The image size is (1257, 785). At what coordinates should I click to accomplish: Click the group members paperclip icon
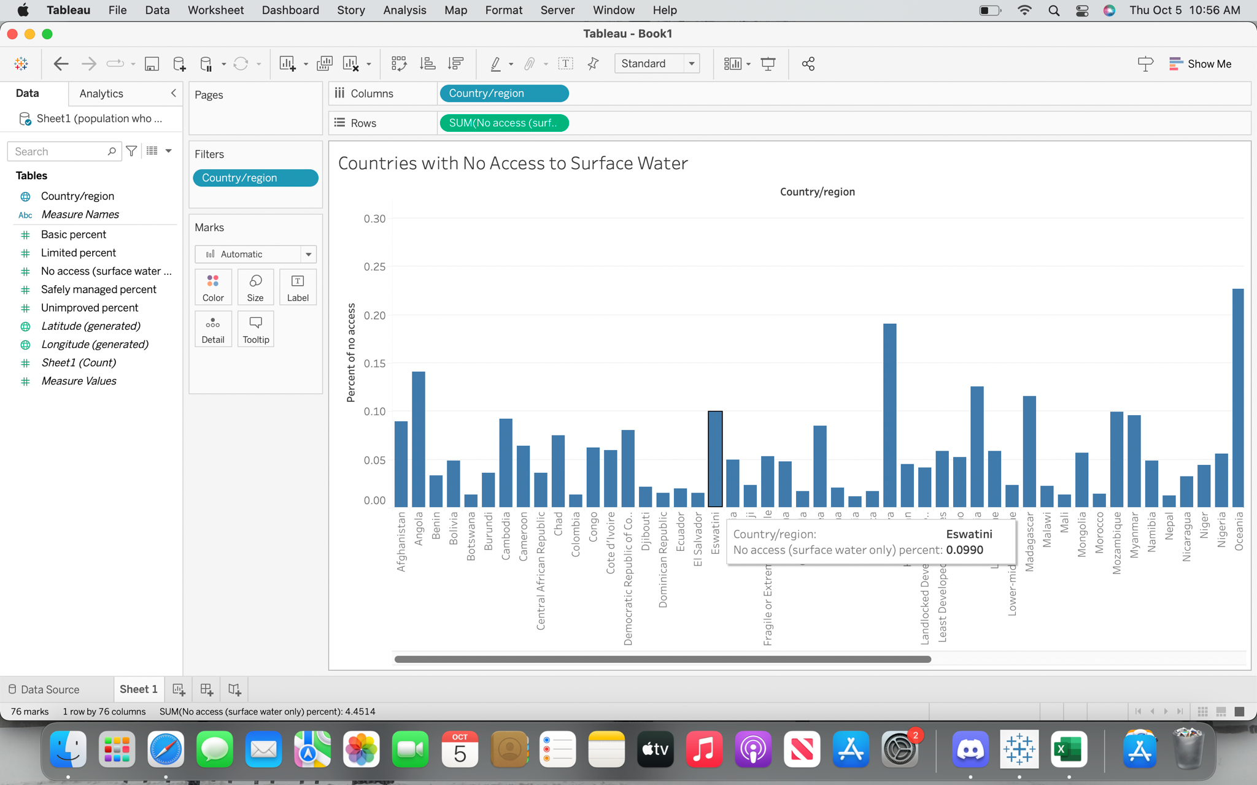click(530, 64)
